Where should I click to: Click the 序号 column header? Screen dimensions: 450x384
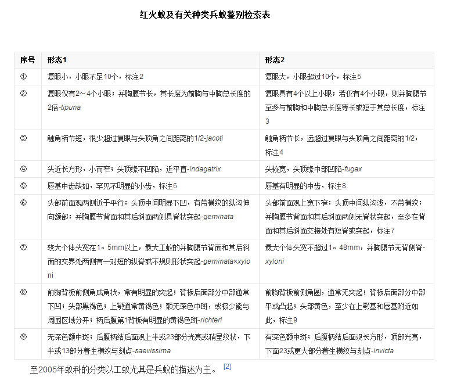coord(27,60)
